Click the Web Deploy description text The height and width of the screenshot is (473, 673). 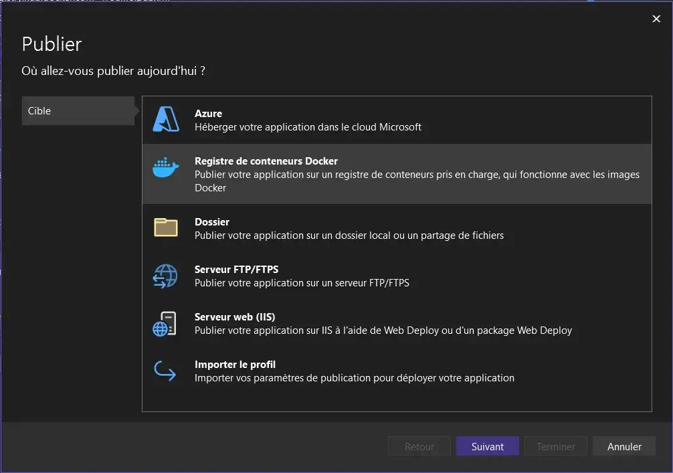click(x=383, y=330)
